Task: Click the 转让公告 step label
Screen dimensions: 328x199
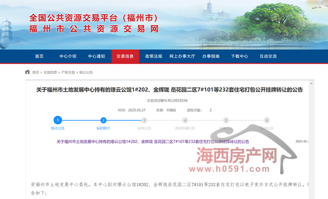Action: coord(58,128)
